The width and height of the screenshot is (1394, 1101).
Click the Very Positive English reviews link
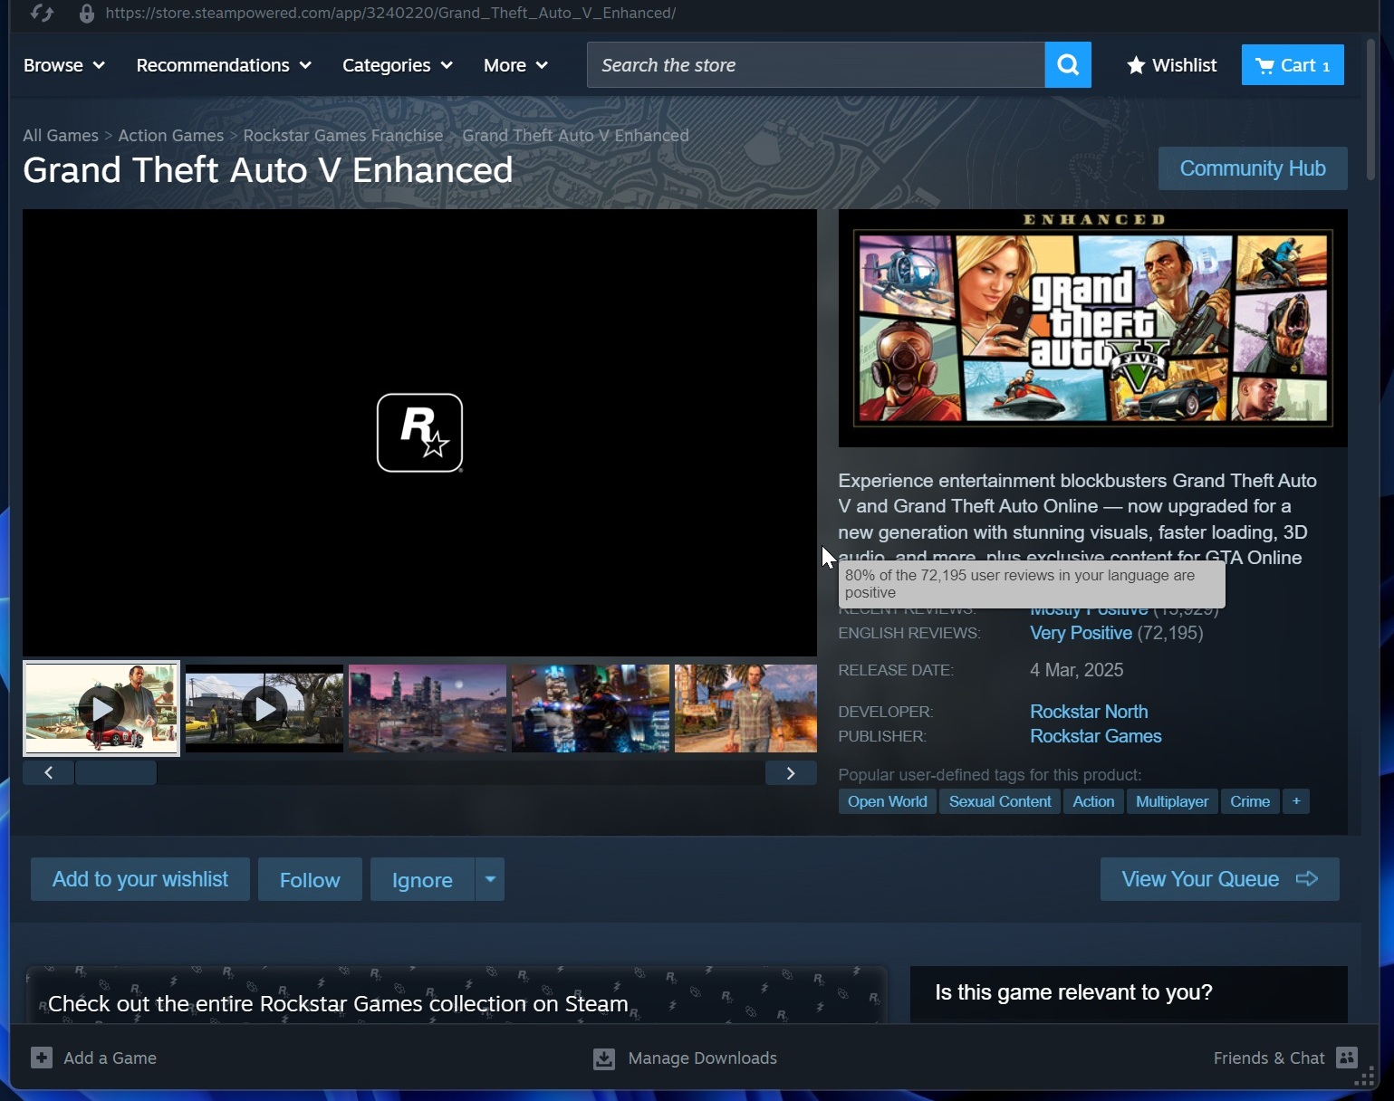(1081, 633)
